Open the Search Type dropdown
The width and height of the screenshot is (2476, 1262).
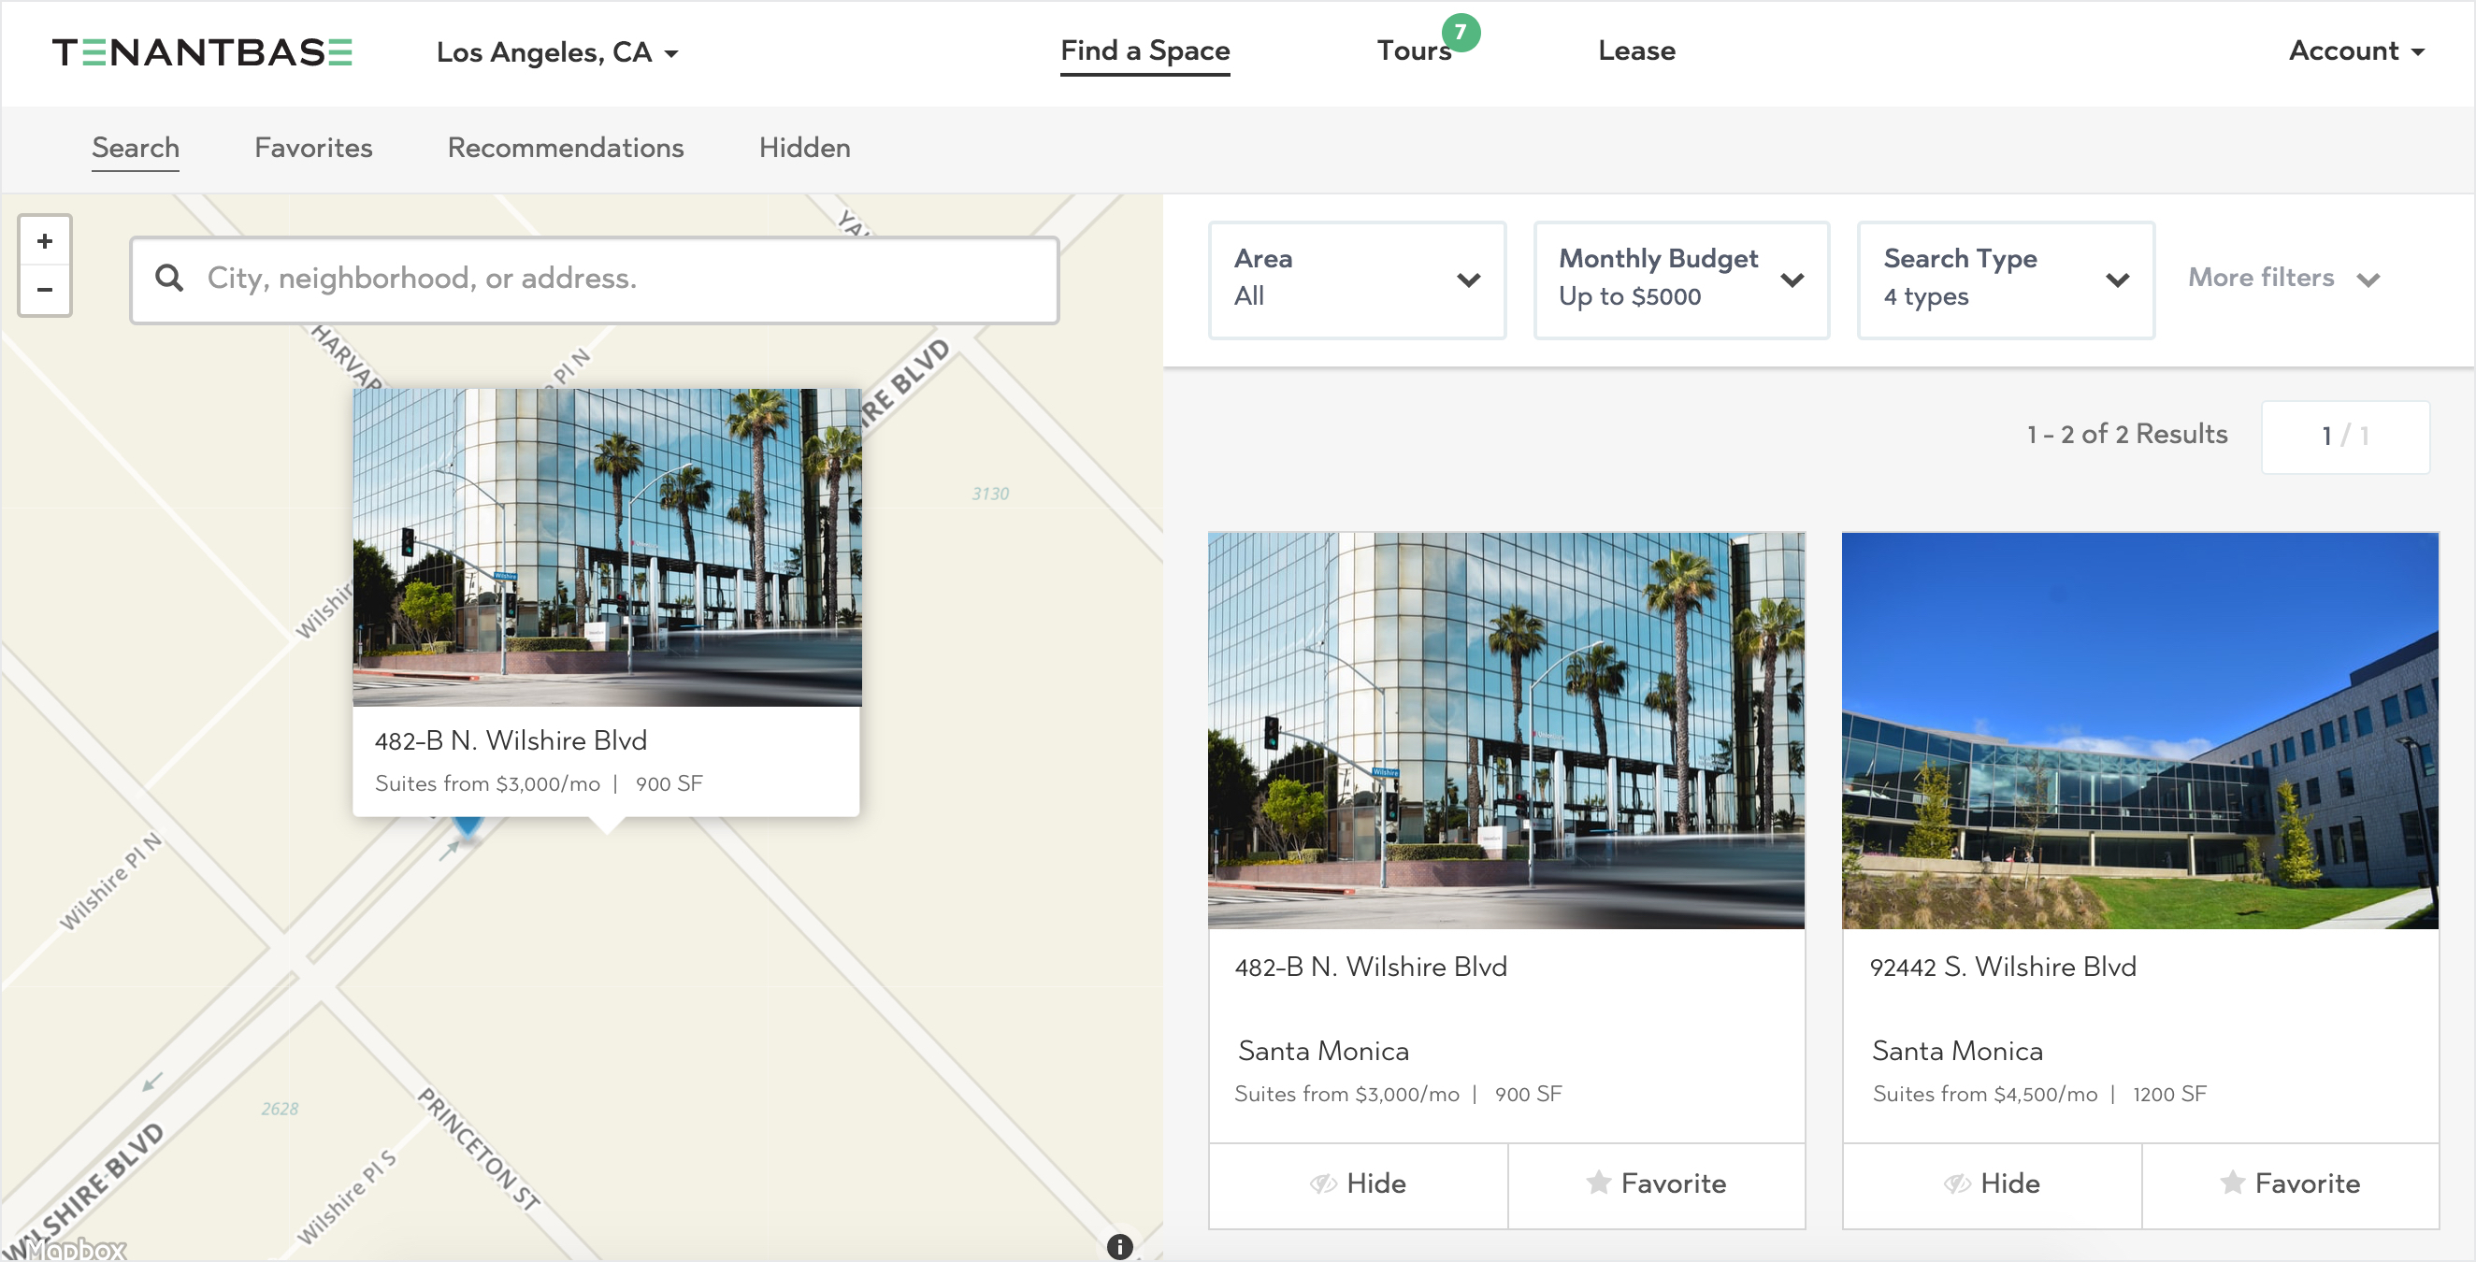pos(2005,279)
